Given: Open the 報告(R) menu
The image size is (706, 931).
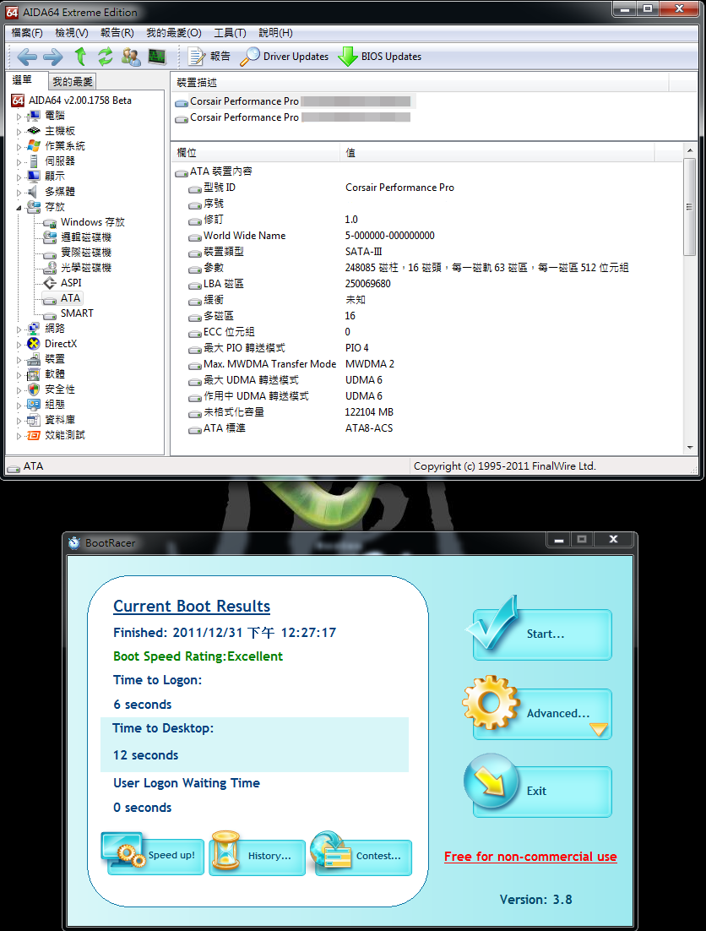Looking at the screenshot, I should pyautogui.click(x=117, y=33).
